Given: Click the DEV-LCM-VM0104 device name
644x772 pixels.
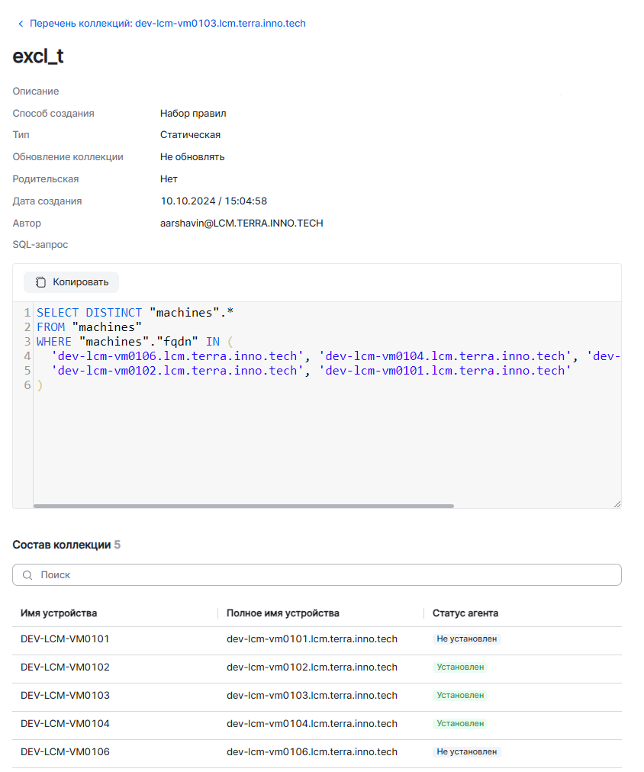Looking at the screenshot, I should pyautogui.click(x=65, y=724).
